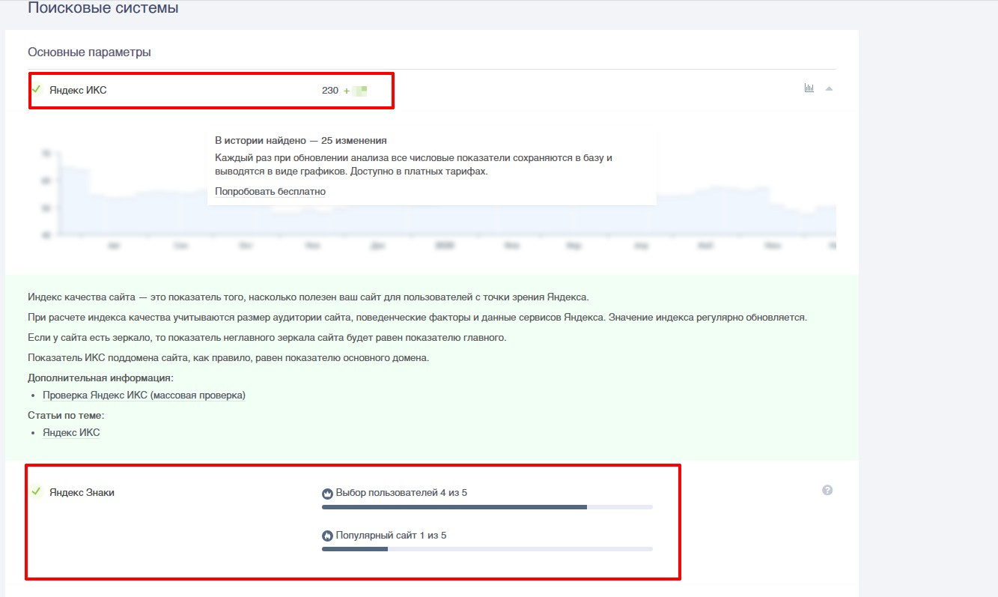
Task: Click the Яндекс Знаки row label
Action: click(82, 492)
